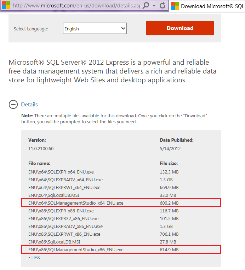Click the ENU\x64\SqlLocalDB.MSI file name
The height and width of the screenshot is (270, 245).
53,195
